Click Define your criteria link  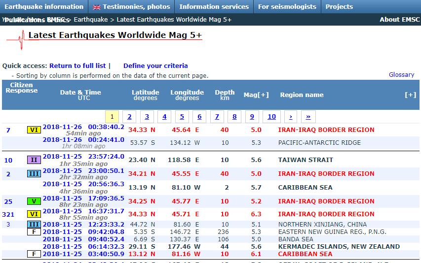(155, 66)
